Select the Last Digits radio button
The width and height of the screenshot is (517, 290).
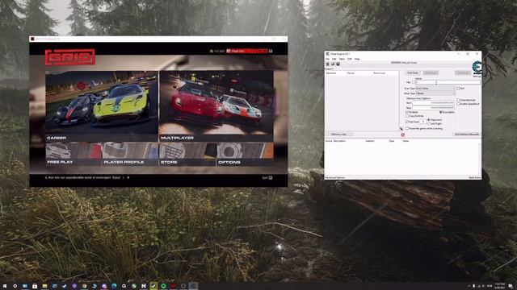429,123
